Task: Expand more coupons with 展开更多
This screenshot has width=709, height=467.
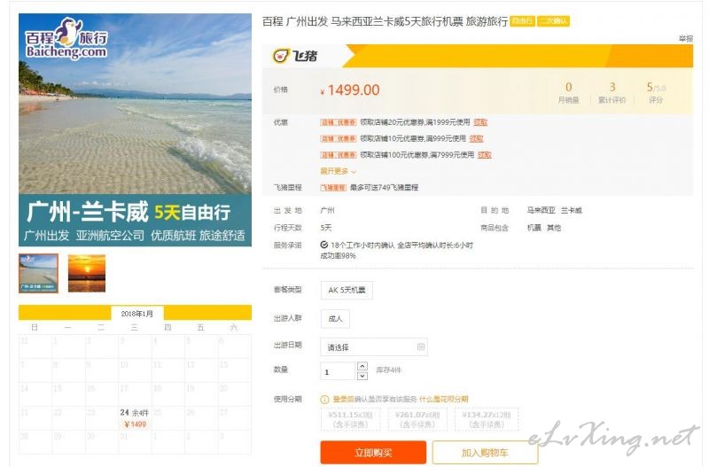Action: [x=339, y=171]
